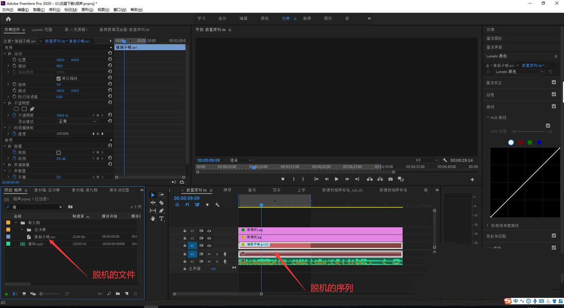This screenshot has width=564, height=308.
Task: Select the Pen tool in the tools panel
Action: coord(161,211)
